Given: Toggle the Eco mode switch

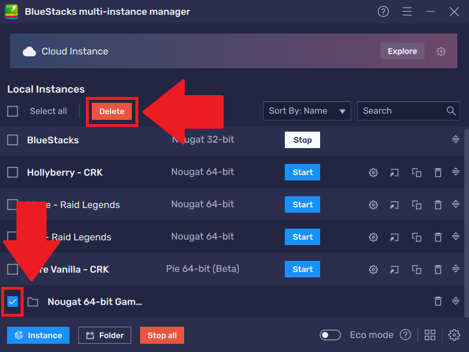Looking at the screenshot, I should [330, 335].
